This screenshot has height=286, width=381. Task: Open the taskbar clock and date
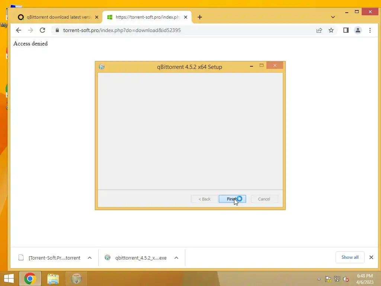(x=365, y=279)
